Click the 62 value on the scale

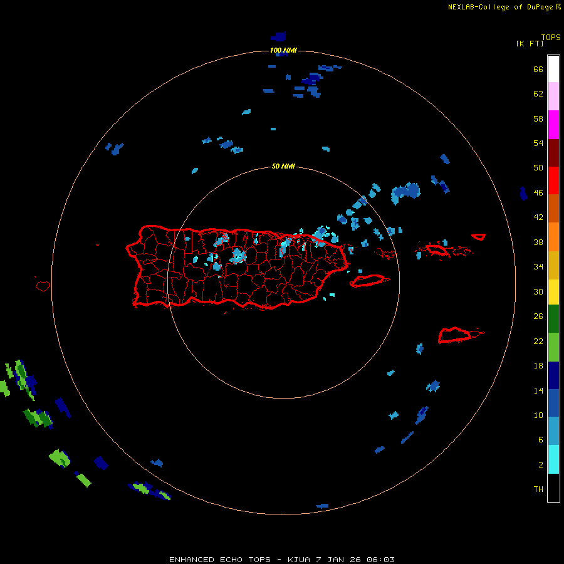coord(538,93)
